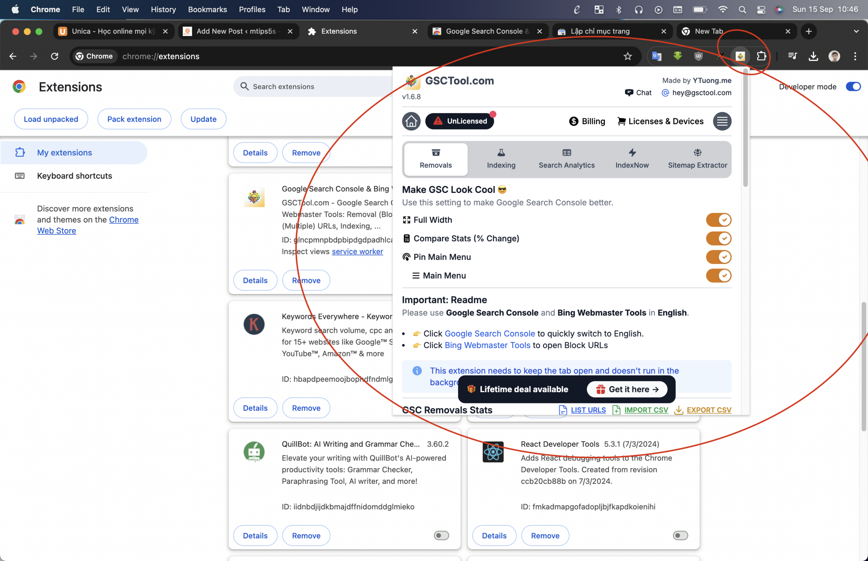Click the UnLicensed status button
868x561 pixels.
coord(459,121)
